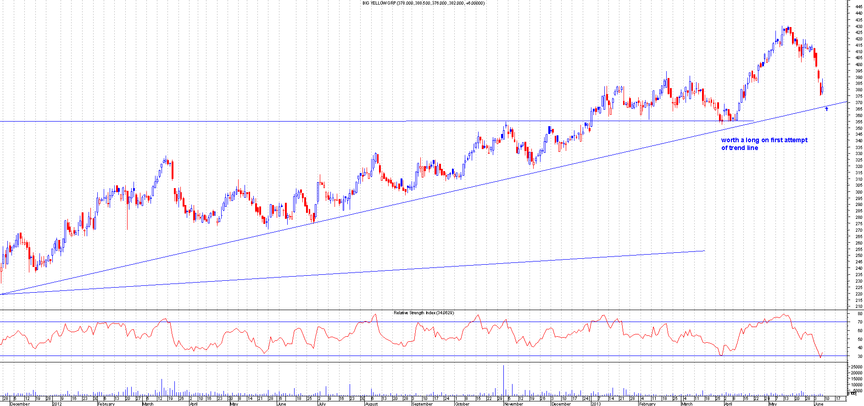Select the right end of the lower flat trend line
Screen dimensions: 864x406
704,251
